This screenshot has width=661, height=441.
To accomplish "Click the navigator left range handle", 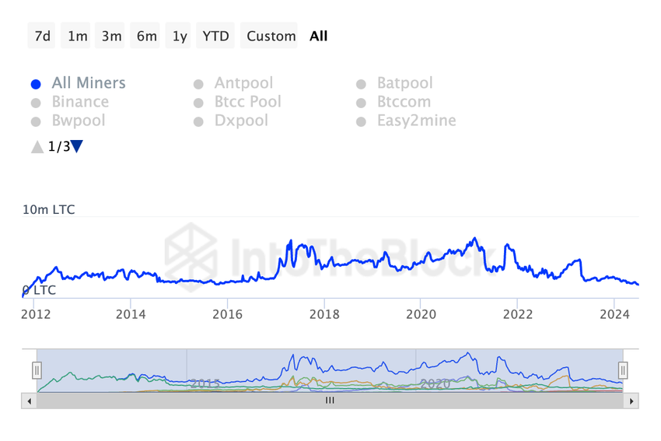I will [x=37, y=370].
